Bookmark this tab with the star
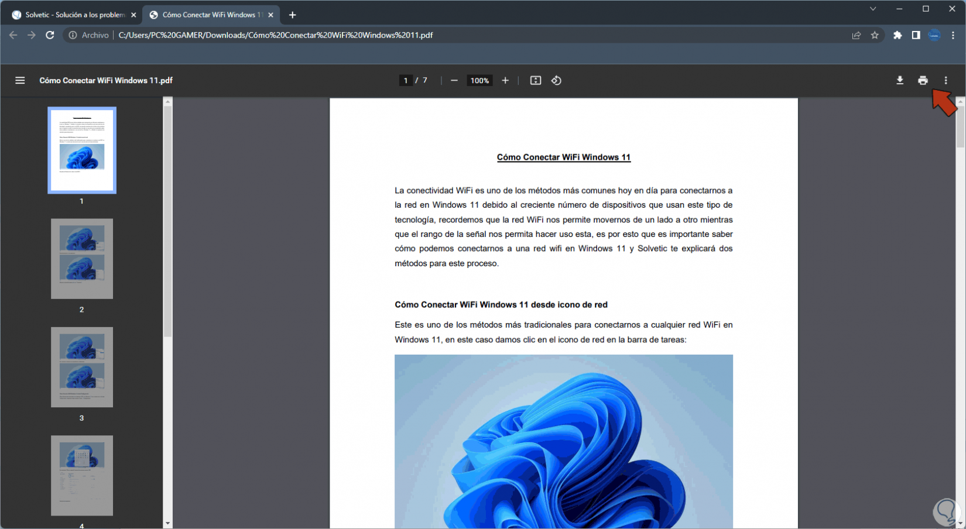This screenshot has width=966, height=529. pos(875,35)
